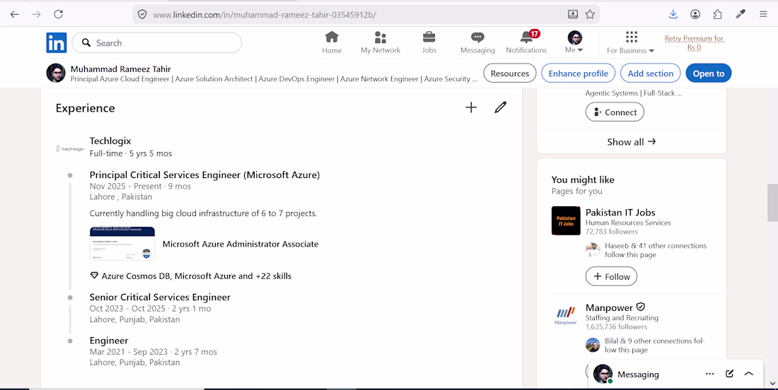Expand For Business dropdown
This screenshot has width=778, height=390.
tap(631, 42)
